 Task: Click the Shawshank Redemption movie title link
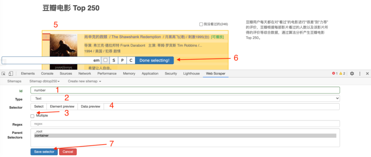coord(147,37)
